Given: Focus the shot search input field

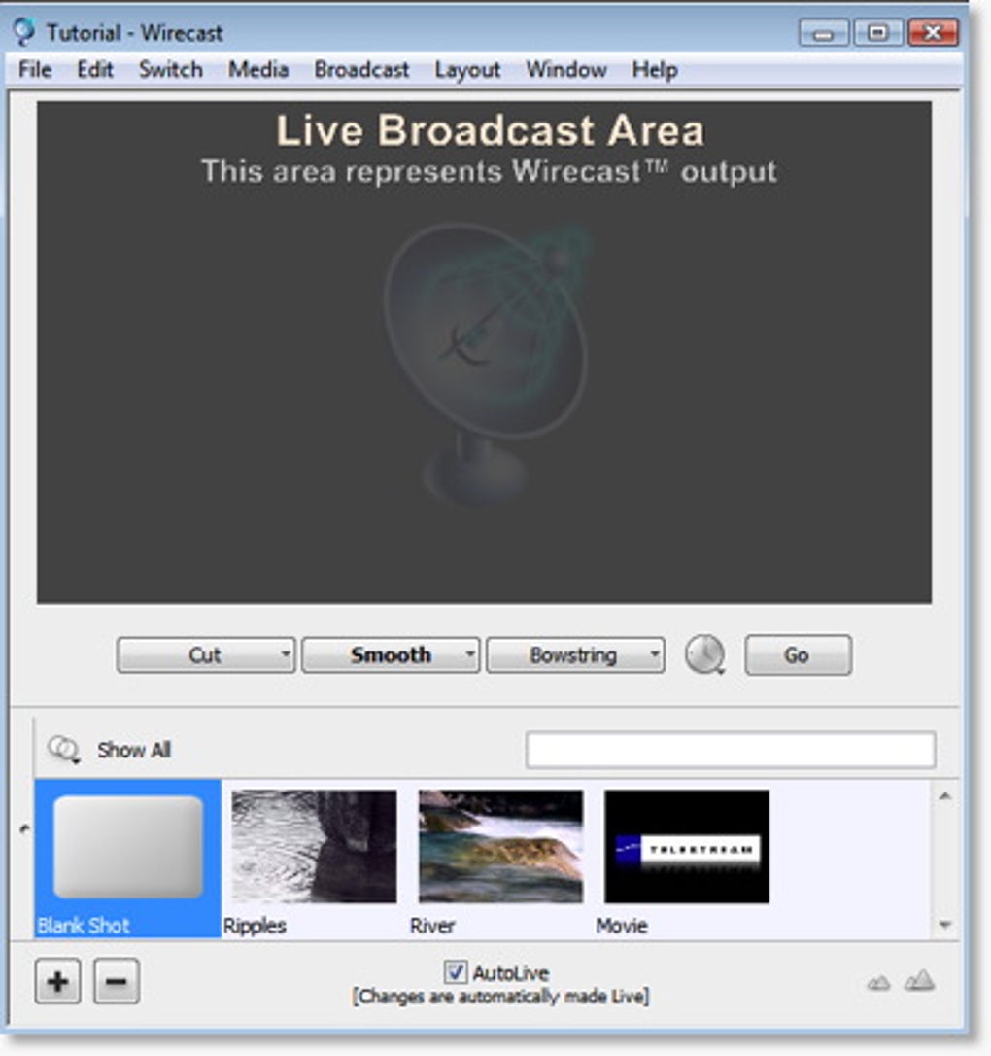Looking at the screenshot, I should pos(731,750).
